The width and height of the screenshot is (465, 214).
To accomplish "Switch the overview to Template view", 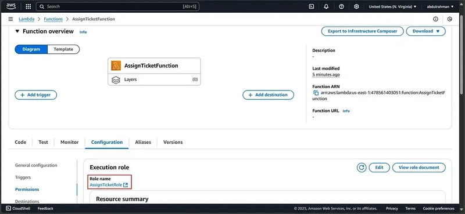I will 63,49.
